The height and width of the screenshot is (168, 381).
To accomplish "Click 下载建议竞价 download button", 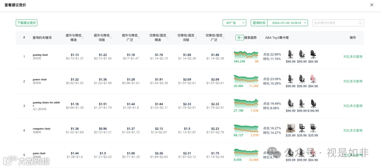I will pos(26,23).
